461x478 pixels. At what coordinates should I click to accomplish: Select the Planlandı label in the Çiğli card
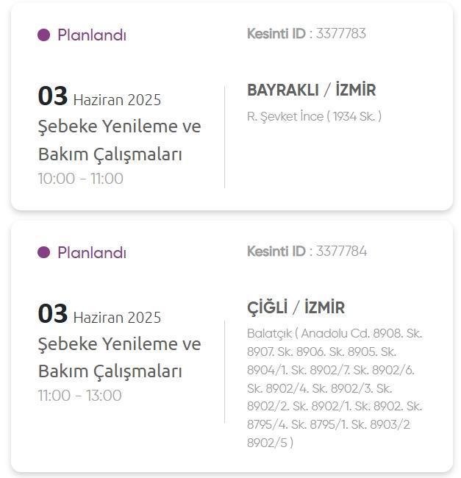point(92,252)
